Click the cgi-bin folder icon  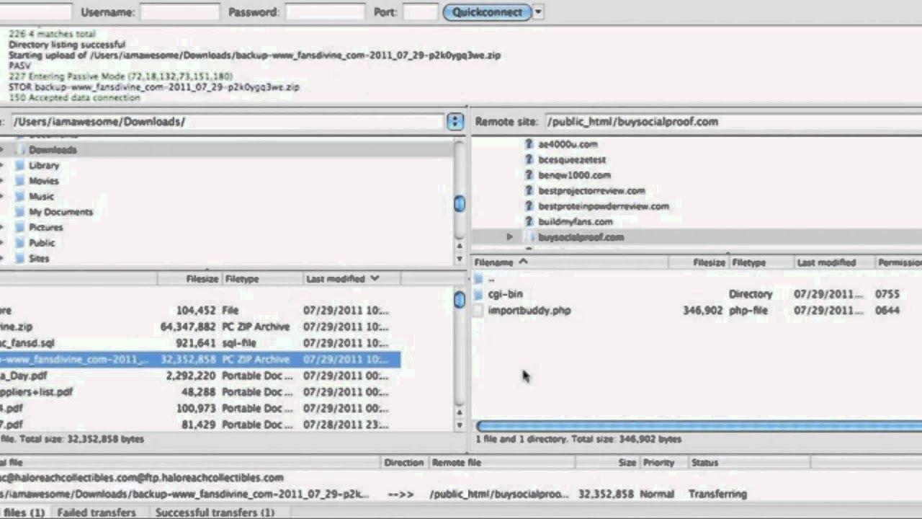click(479, 294)
